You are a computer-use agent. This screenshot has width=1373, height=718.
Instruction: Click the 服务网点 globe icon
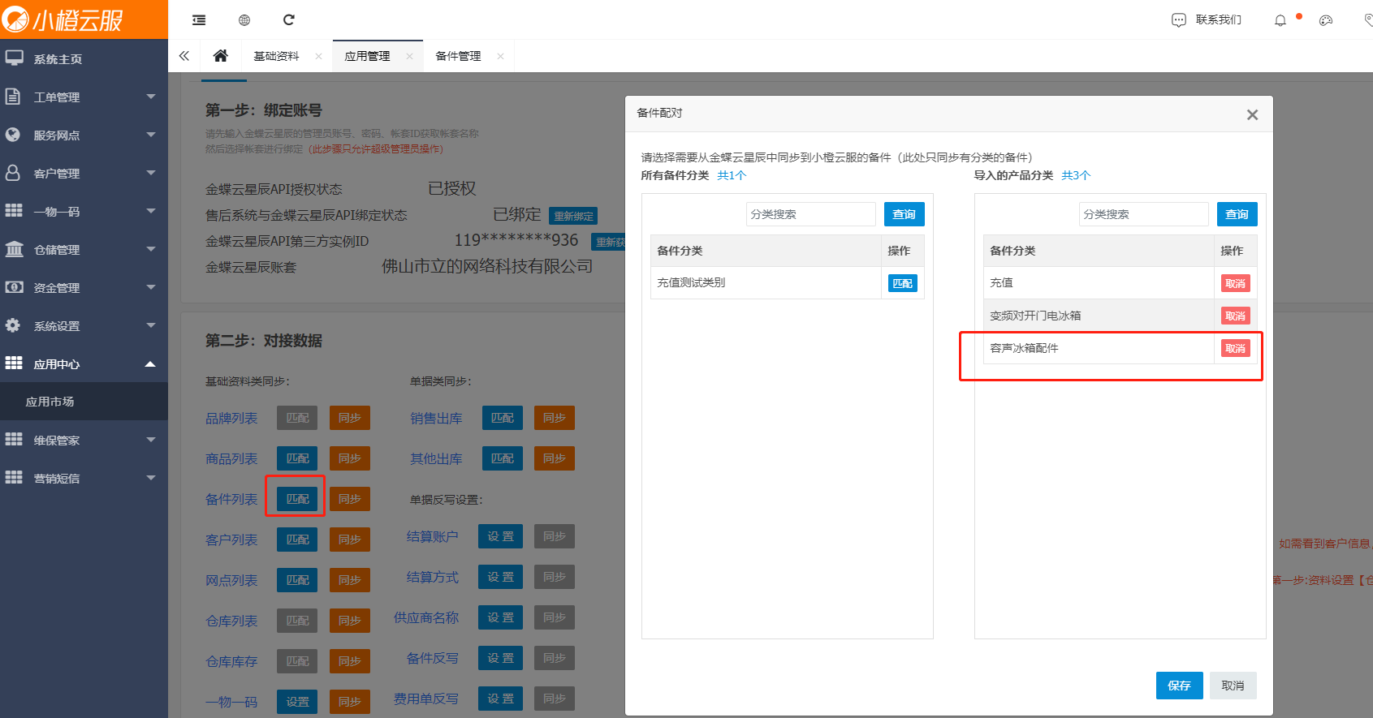point(13,135)
